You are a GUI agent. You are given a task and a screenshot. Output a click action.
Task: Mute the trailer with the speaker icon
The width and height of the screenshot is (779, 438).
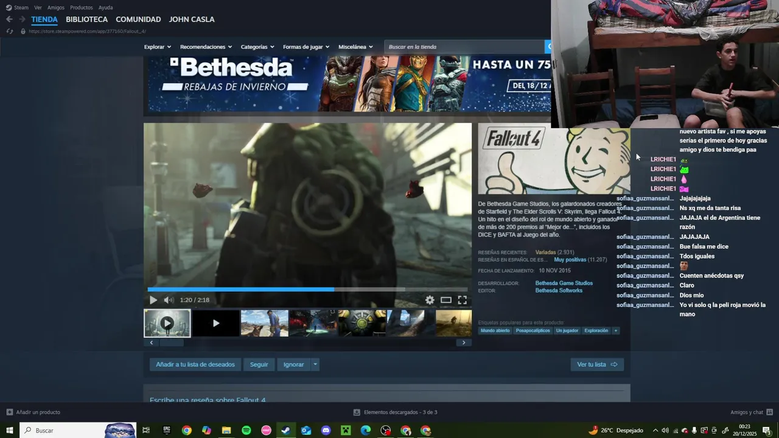pos(169,300)
